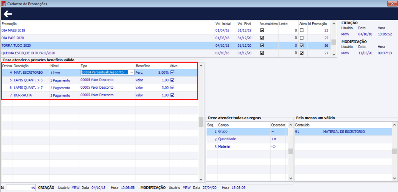Click the app icon in title bar
The image size is (398, 192).
pyautogui.click(x=4, y=4)
